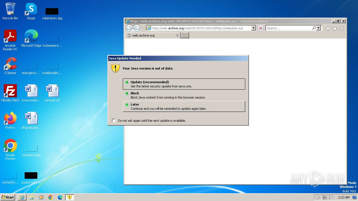The width and height of the screenshot is (358, 201).
Task: Open CCleaner desktop shortcut
Action: pyautogui.click(x=10, y=66)
